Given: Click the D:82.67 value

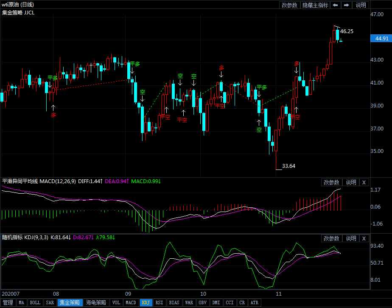Looking at the screenshot, I should pos(83,237).
